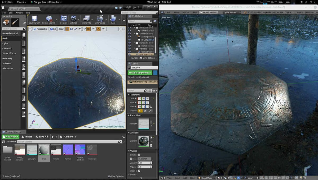Open the Settings gear toolbar icon

point(73,19)
